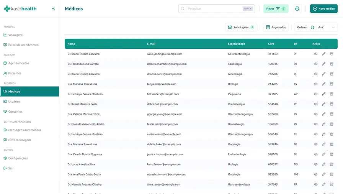Archive the Psiquiatria doctor row
This screenshot has height=194, width=343.
tap(332, 94)
